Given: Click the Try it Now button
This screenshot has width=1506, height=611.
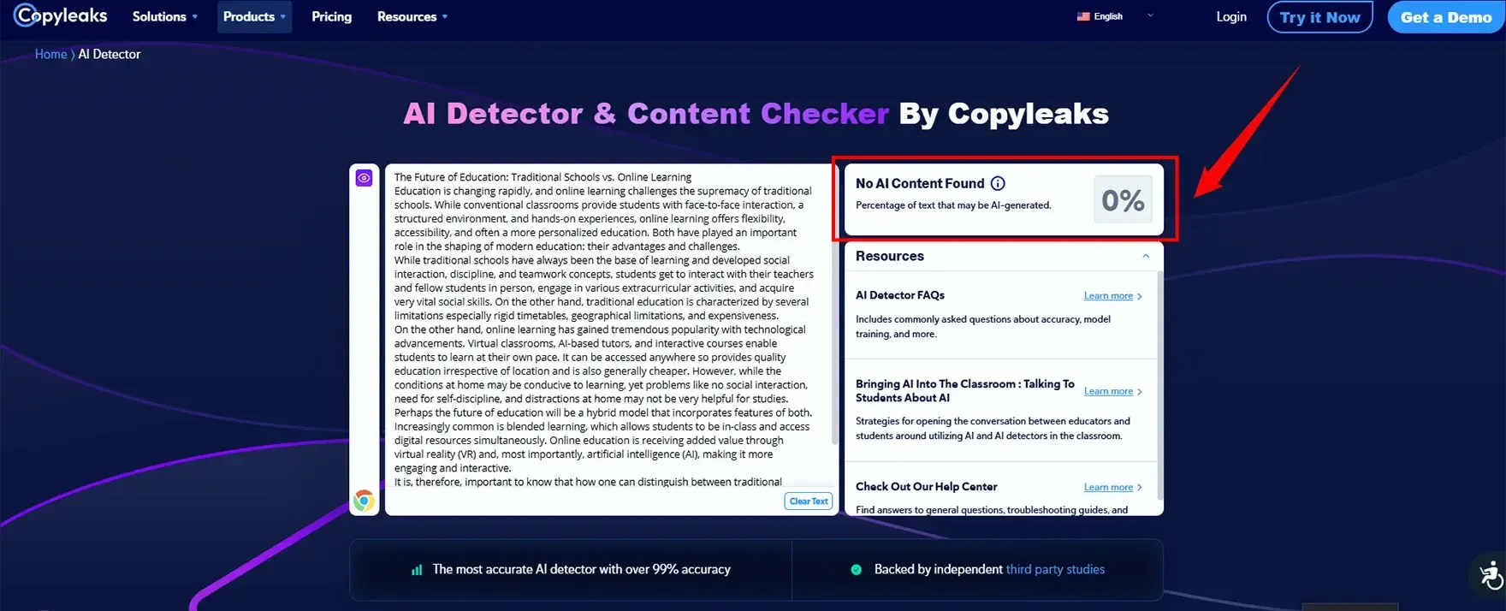Looking at the screenshot, I should tap(1319, 17).
